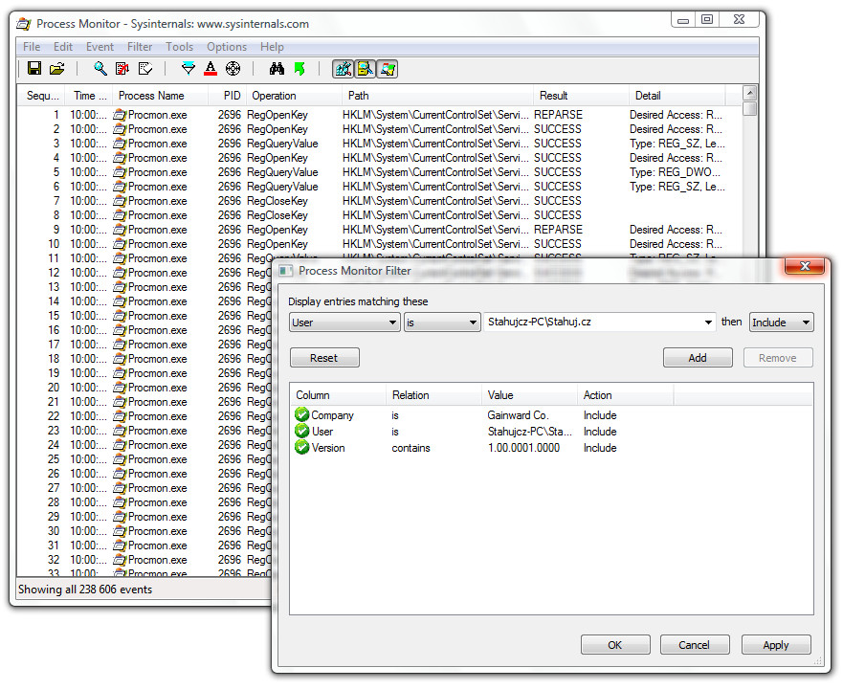
Task: Open the File menu
Action: pyautogui.click(x=32, y=47)
